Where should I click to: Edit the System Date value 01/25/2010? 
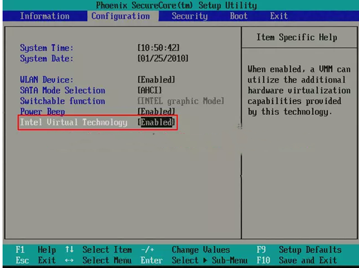pyautogui.click(x=163, y=58)
